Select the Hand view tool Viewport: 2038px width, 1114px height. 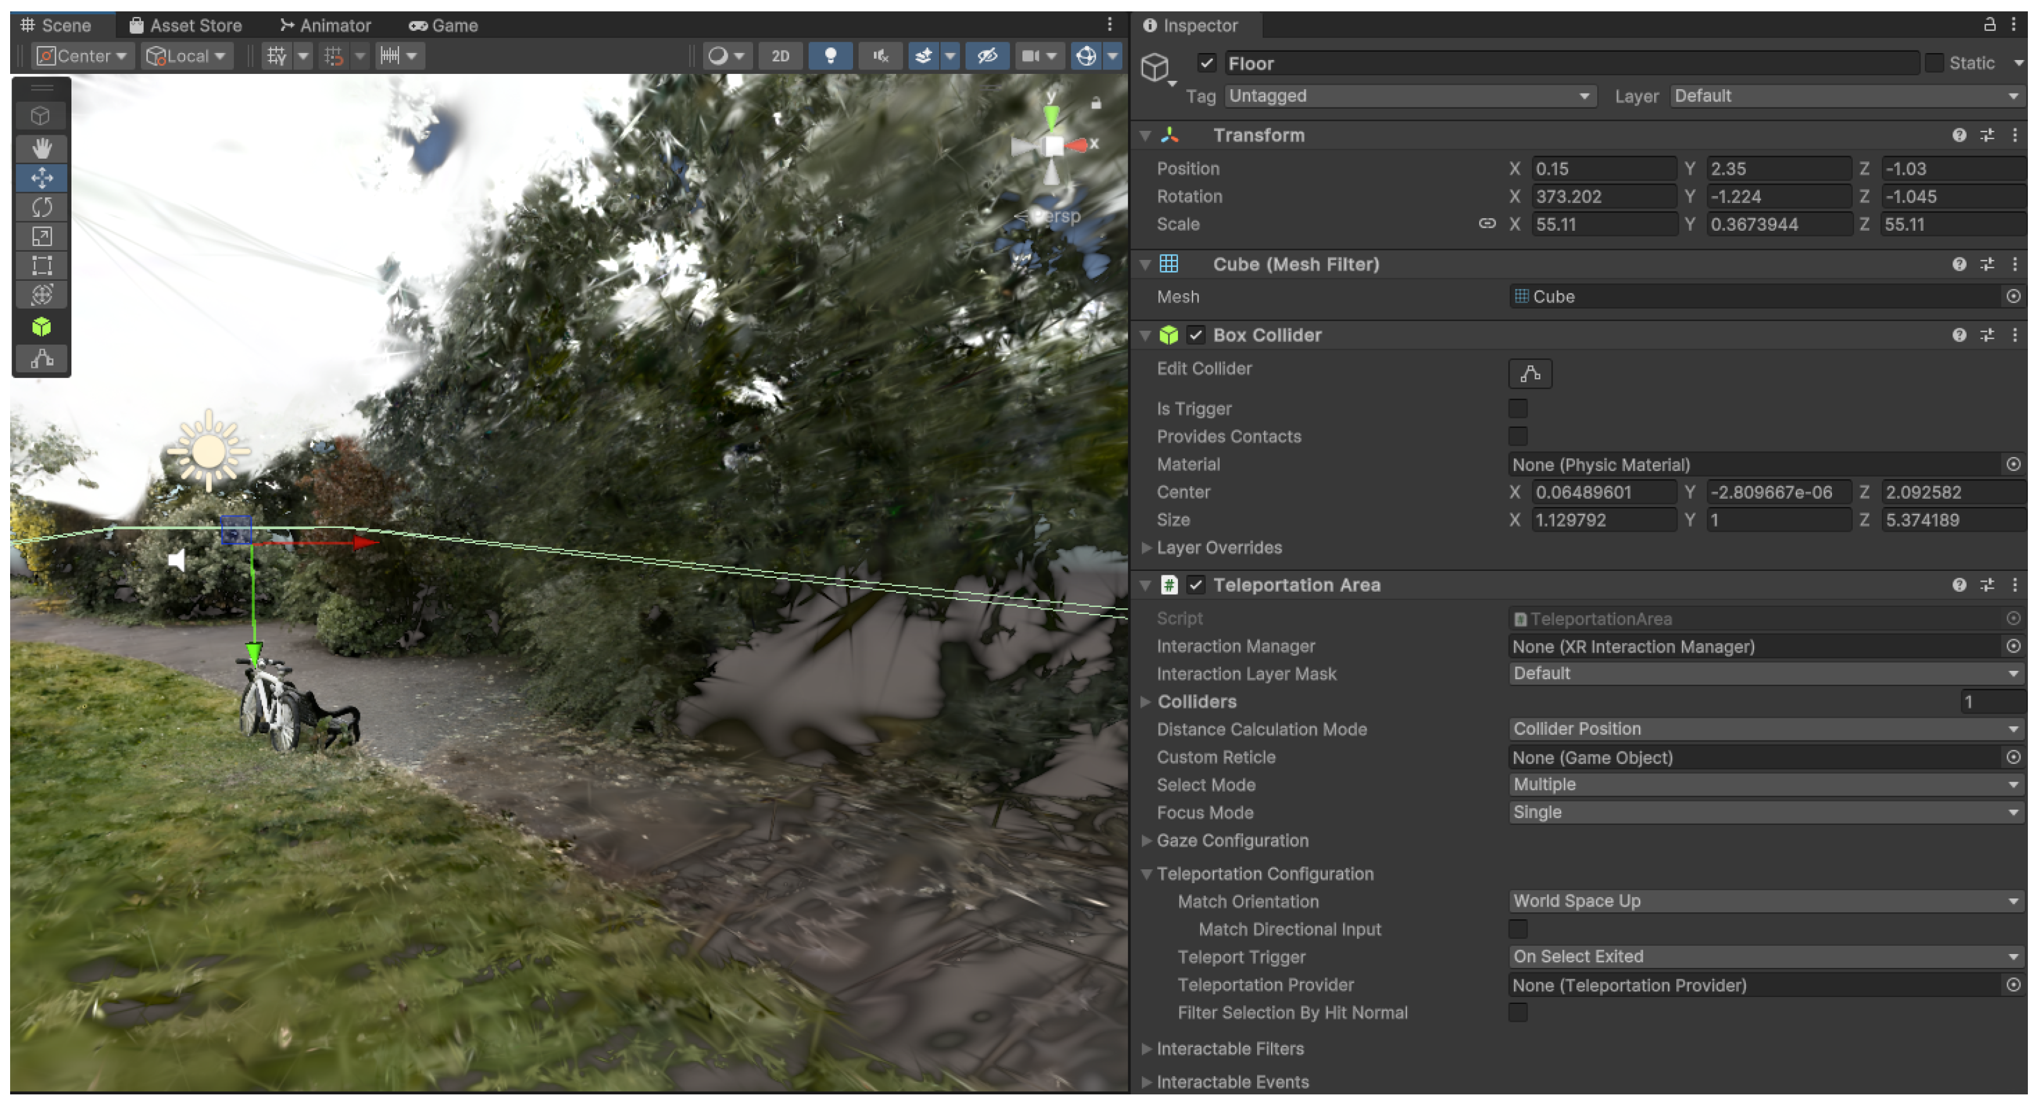pyautogui.click(x=41, y=148)
